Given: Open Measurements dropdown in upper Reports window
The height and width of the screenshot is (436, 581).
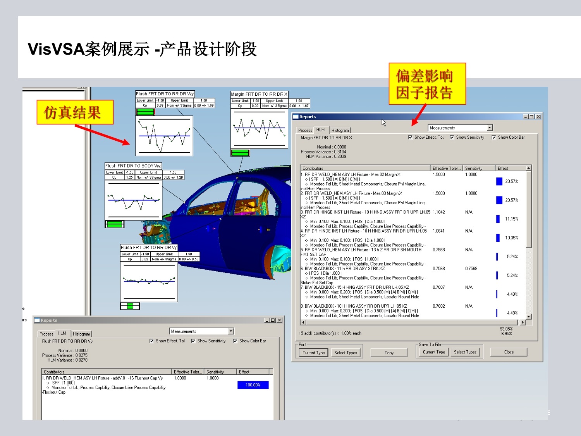Looking at the screenshot, I should [x=460, y=128].
